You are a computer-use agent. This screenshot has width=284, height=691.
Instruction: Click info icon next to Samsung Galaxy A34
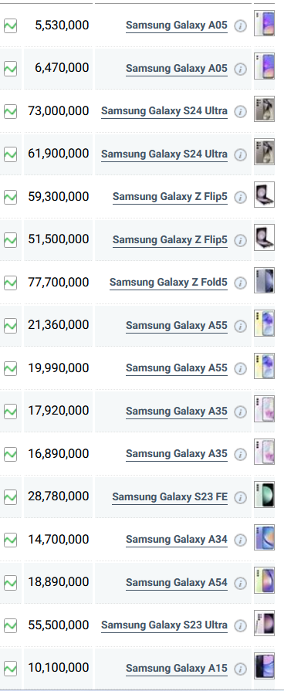click(x=240, y=540)
